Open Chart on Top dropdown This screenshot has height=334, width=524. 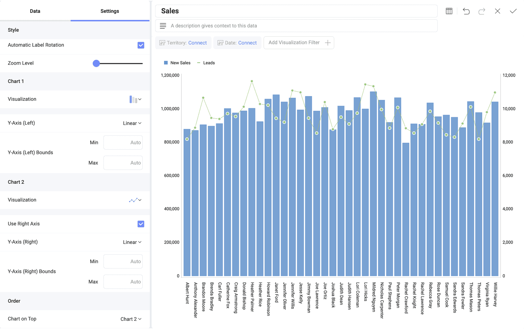(x=131, y=319)
